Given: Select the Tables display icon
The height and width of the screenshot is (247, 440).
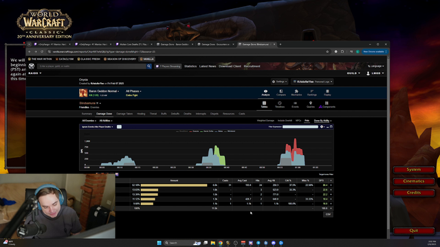Looking at the screenshot, I should coord(264,104).
